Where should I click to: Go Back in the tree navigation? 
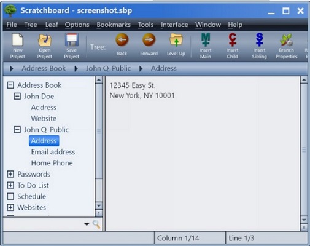[x=122, y=40]
